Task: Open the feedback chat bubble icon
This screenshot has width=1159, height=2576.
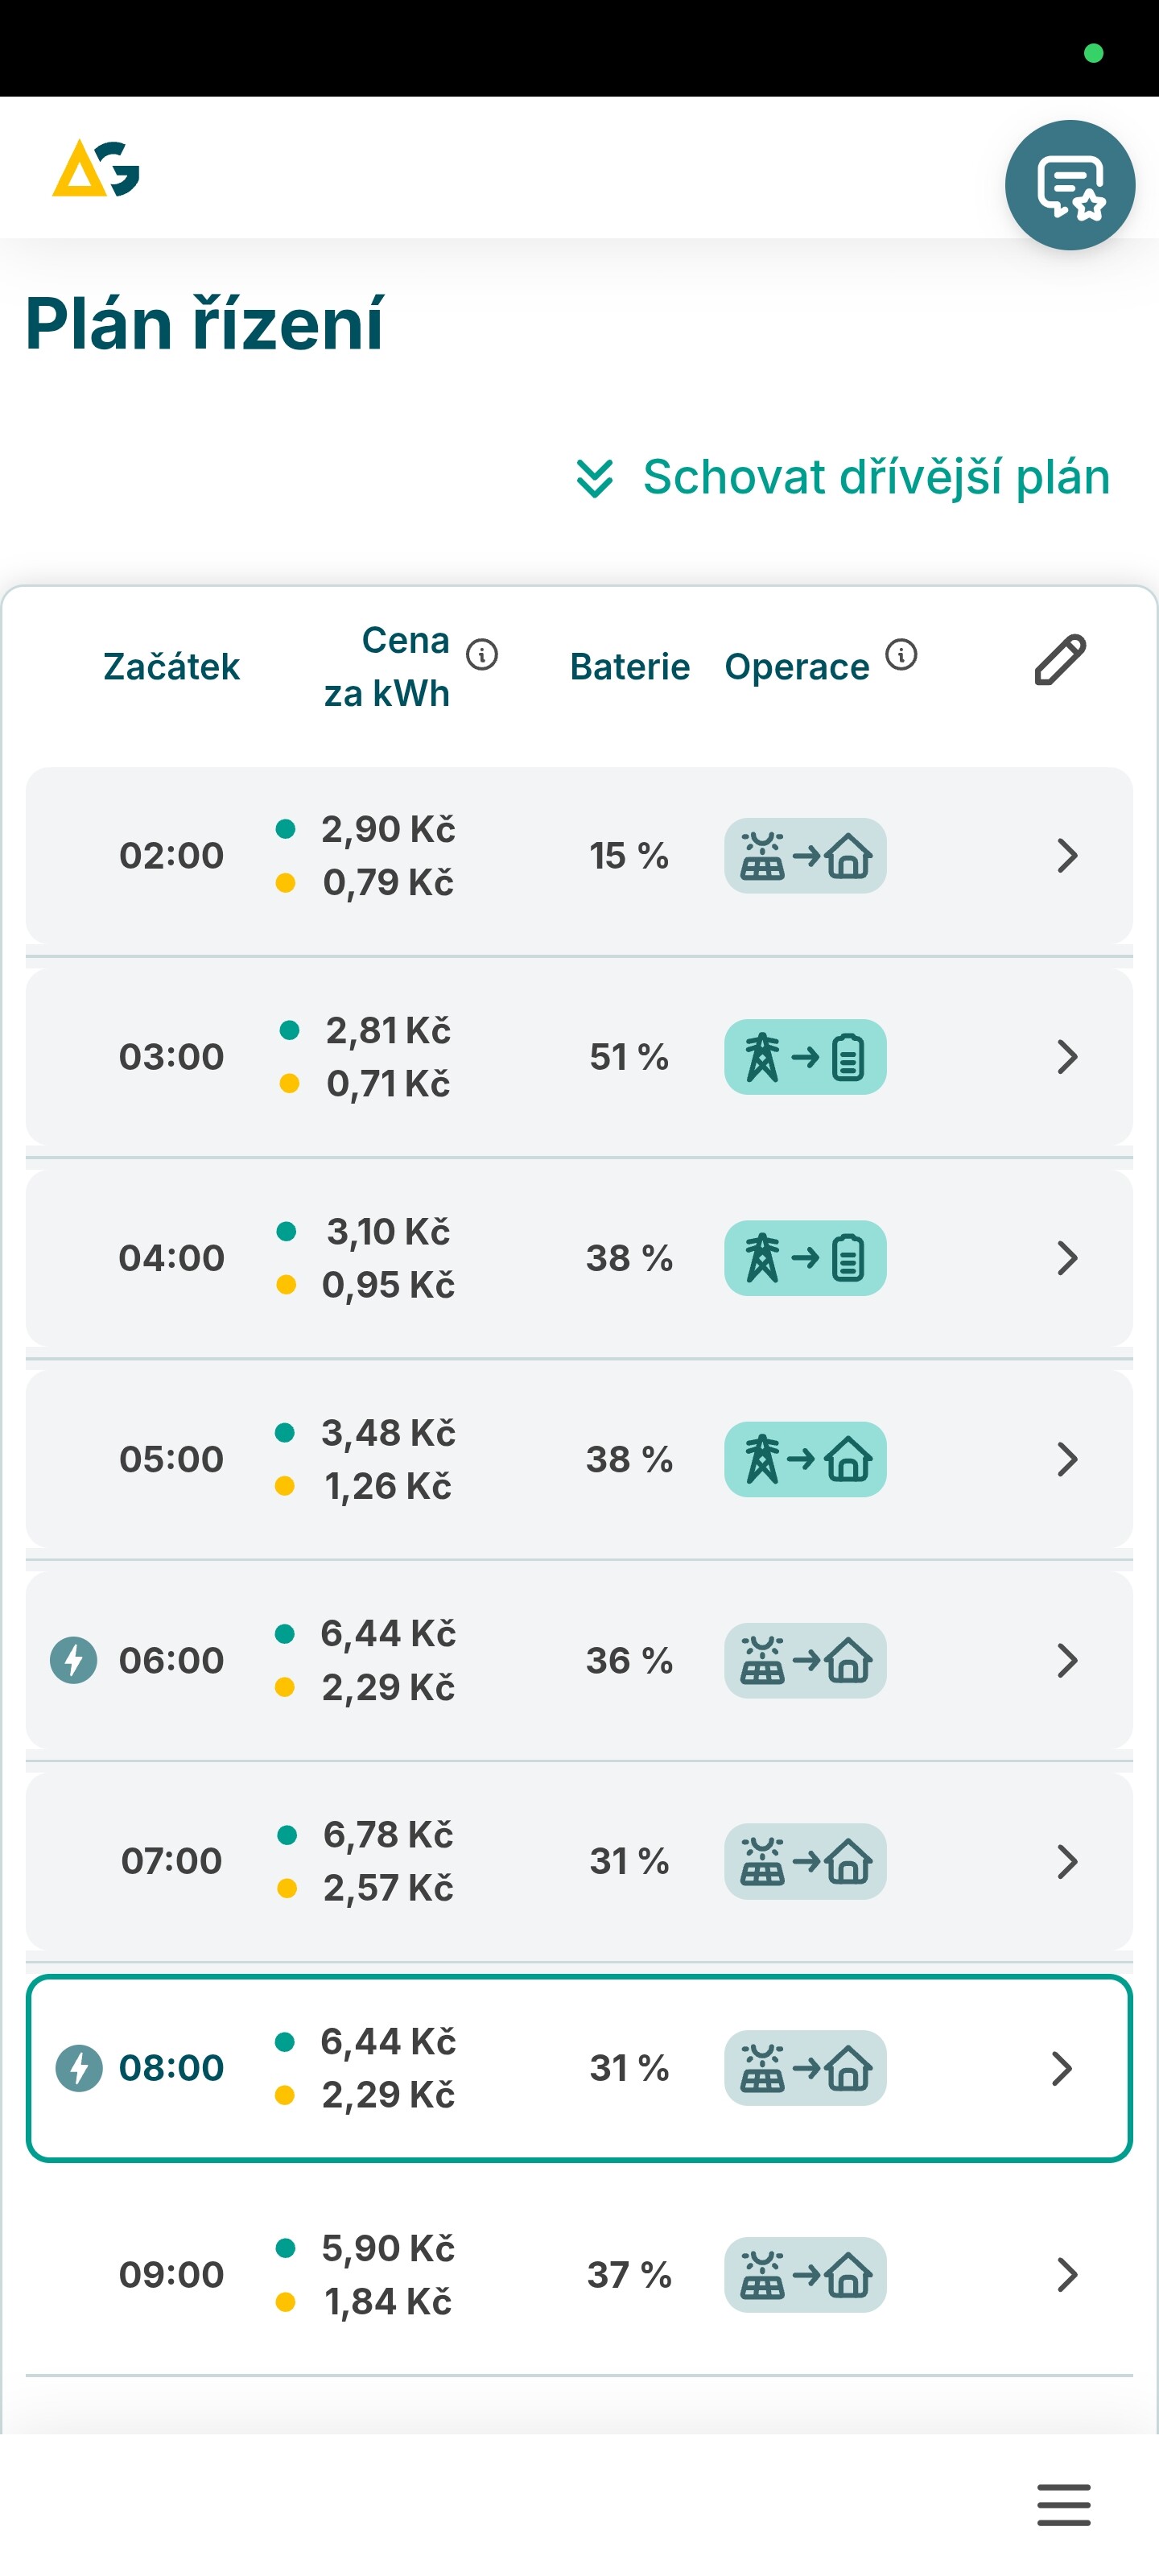Action: coord(1069,185)
